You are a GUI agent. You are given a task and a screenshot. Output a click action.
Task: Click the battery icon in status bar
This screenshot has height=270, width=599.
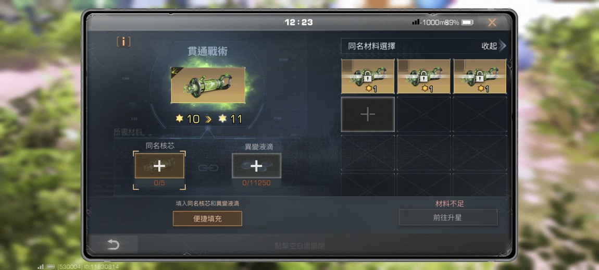pyautogui.click(x=467, y=22)
